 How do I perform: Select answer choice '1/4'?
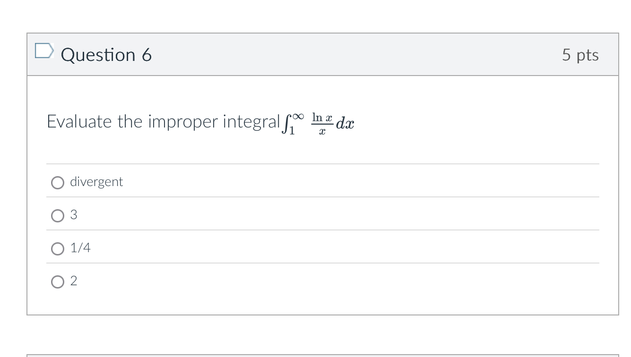pos(57,249)
